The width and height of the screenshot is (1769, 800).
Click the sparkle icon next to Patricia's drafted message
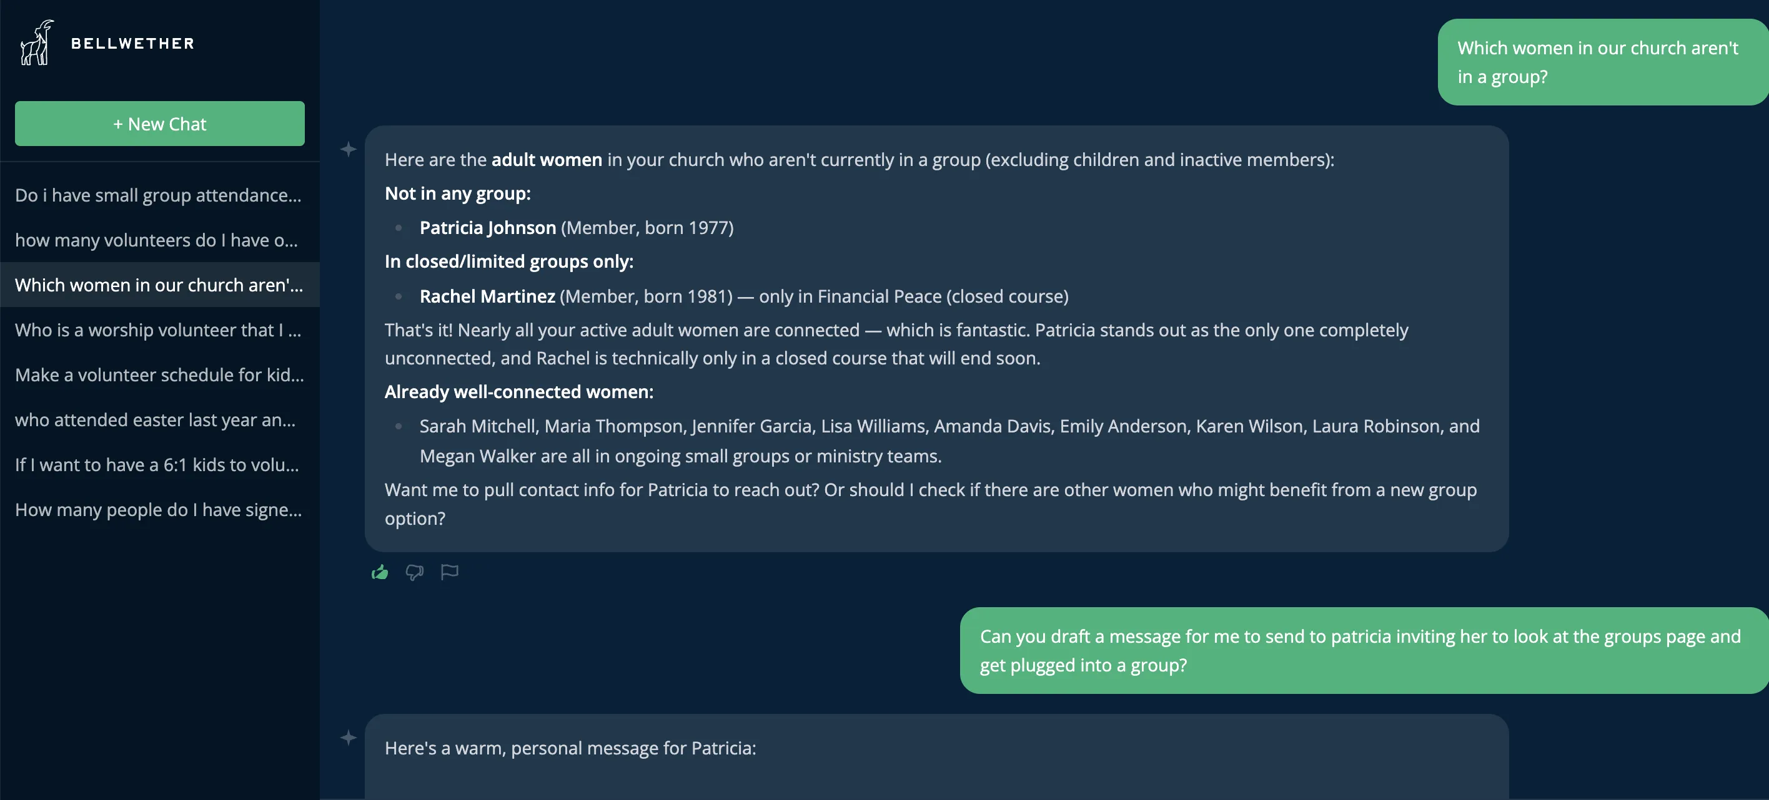click(x=349, y=738)
